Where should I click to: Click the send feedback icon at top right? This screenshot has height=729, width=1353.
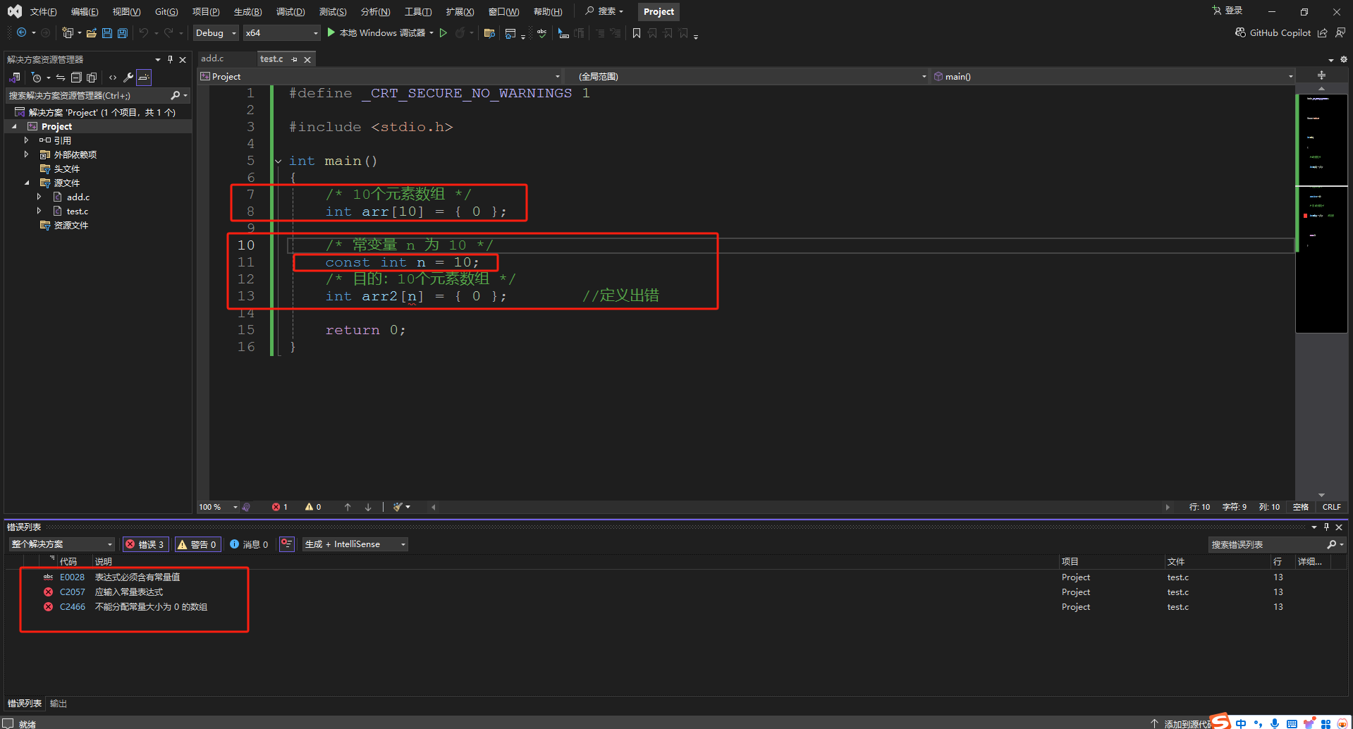(1340, 33)
